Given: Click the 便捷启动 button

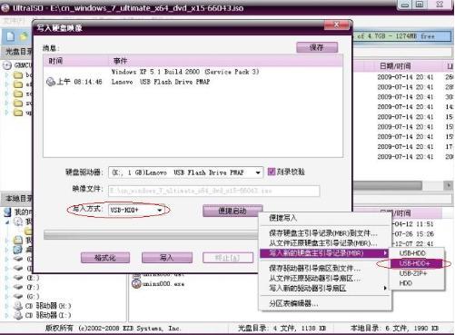Looking at the screenshot, I should pyautogui.click(x=232, y=211).
